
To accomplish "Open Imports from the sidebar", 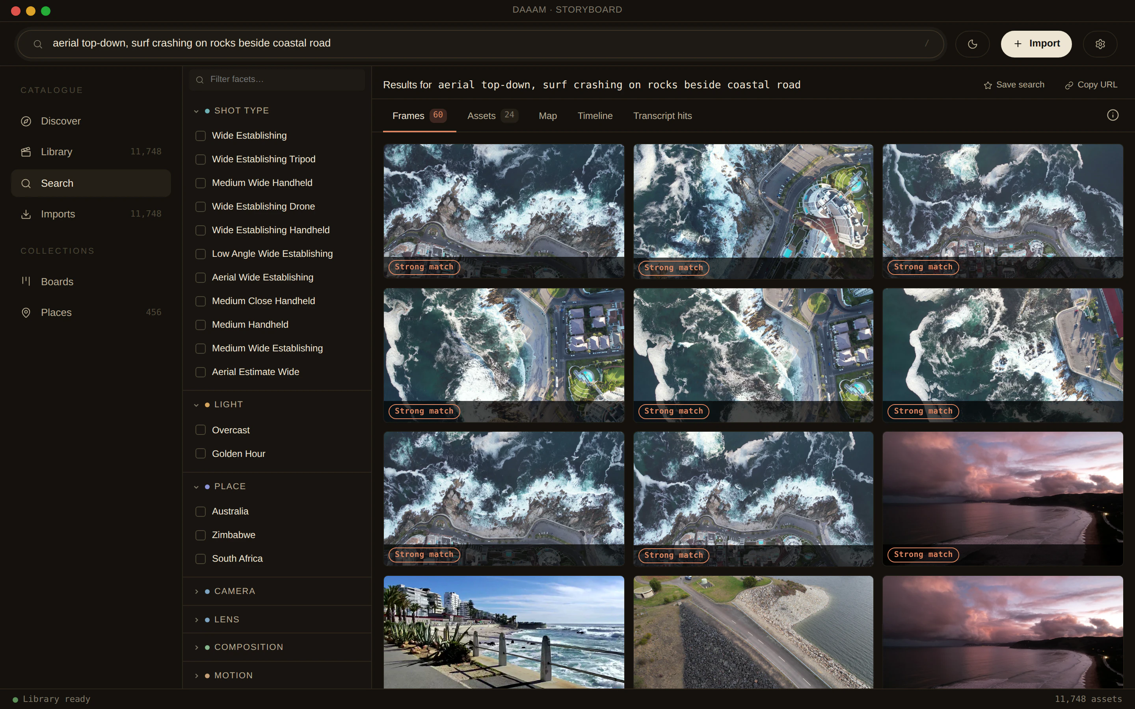I will 91,214.
